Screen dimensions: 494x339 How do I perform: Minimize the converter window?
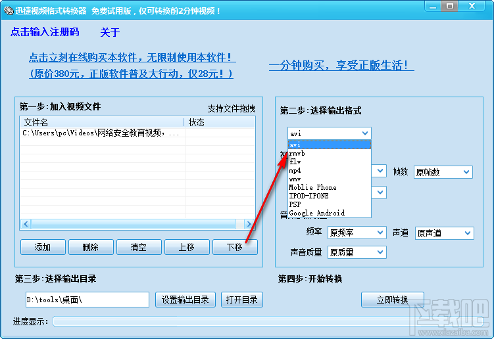[x=433, y=7]
